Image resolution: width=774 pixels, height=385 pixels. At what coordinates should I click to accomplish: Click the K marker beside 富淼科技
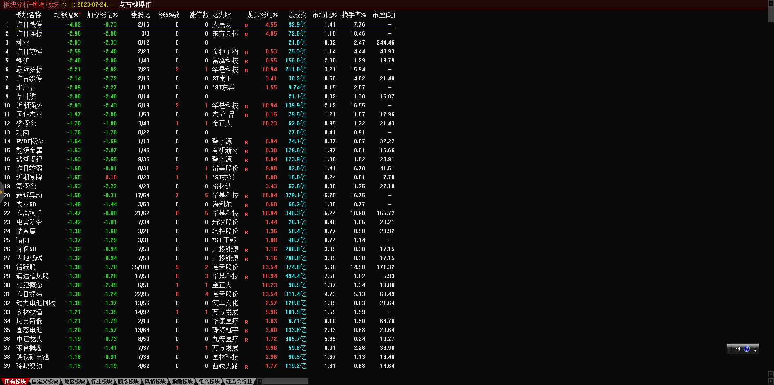[x=246, y=61]
